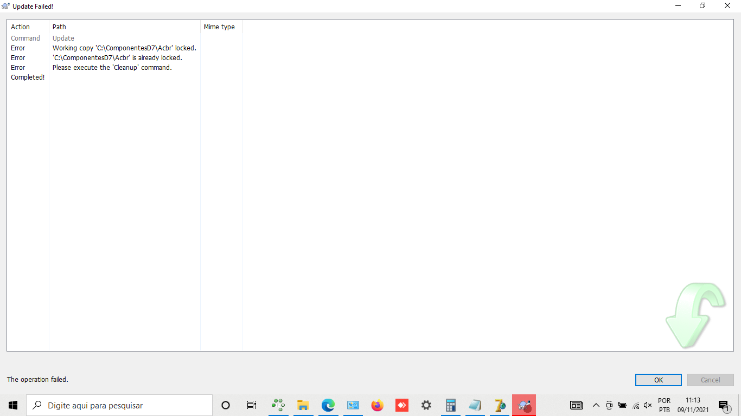Screen dimensions: 741x416
Task: Click the muted volume tray icon
Action: click(648, 405)
